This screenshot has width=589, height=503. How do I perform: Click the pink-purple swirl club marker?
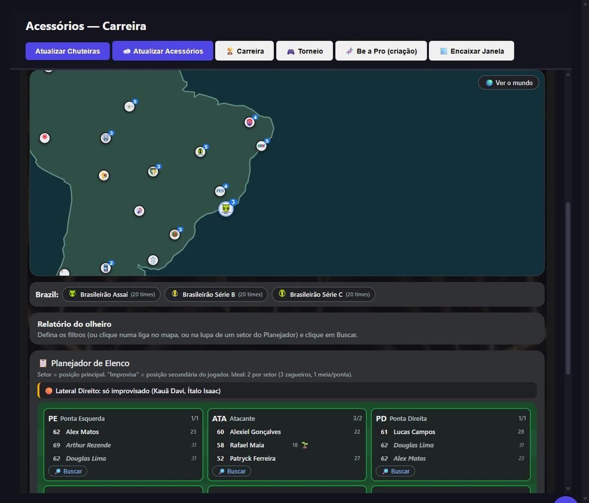[139, 211]
